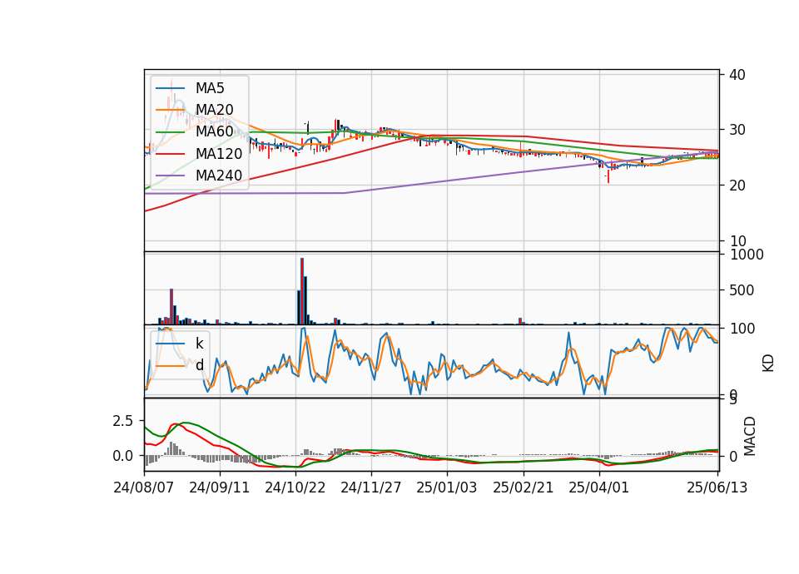Click the 24/11/27 date label
Image resolution: width=799 pixels, height=574 pixels.
371,487
